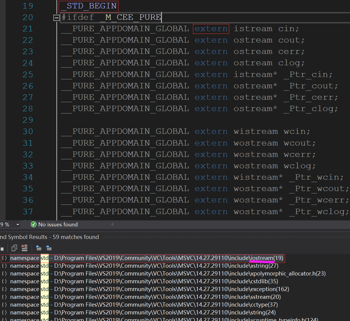Screen dimensions: 350x321
Task: Click wostream* type on line 37
Action: coord(258,212)
